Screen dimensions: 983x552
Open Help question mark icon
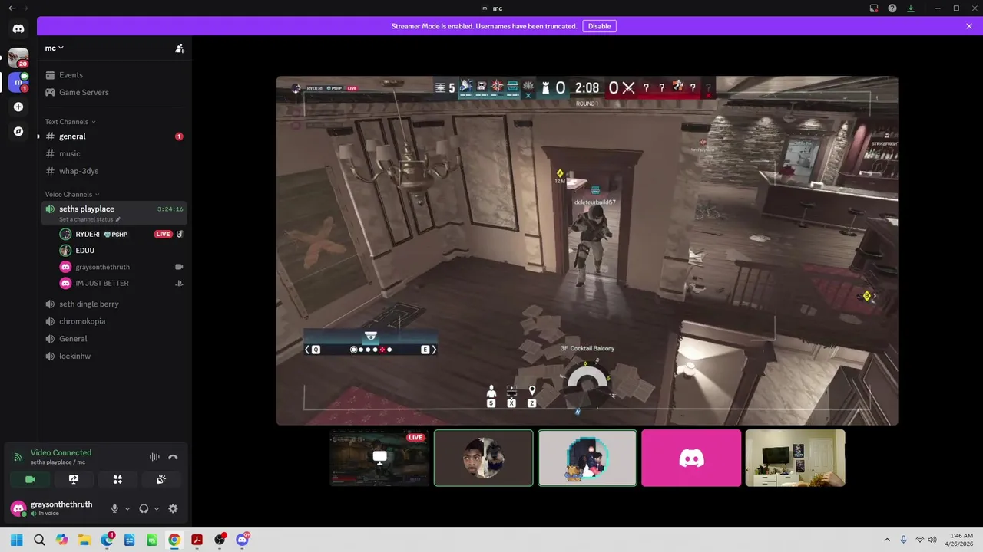click(892, 8)
